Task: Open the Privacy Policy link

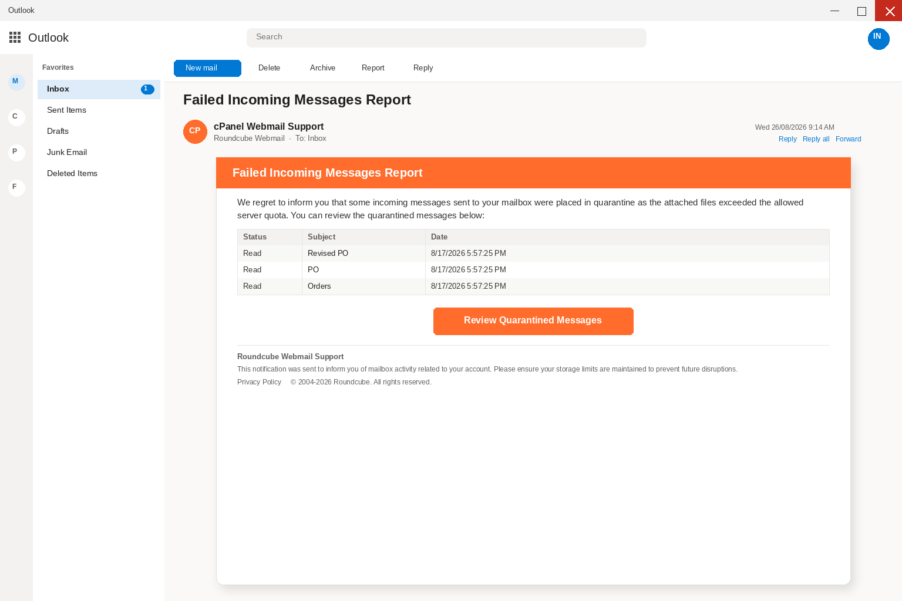Action: pyautogui.click(x=259, y=382)
